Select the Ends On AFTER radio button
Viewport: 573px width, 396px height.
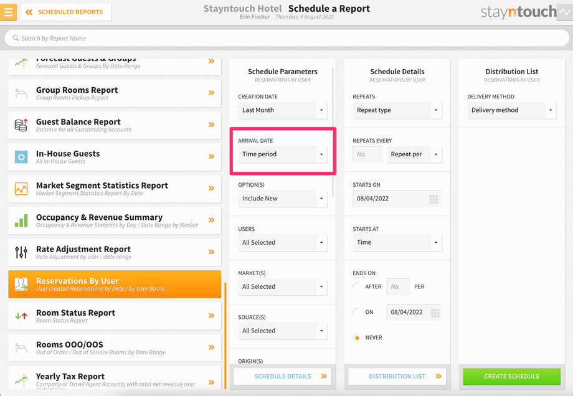[x=357, y=287]
